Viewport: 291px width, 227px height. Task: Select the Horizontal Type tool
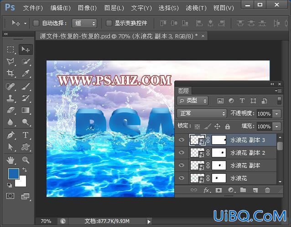[26, 135]
